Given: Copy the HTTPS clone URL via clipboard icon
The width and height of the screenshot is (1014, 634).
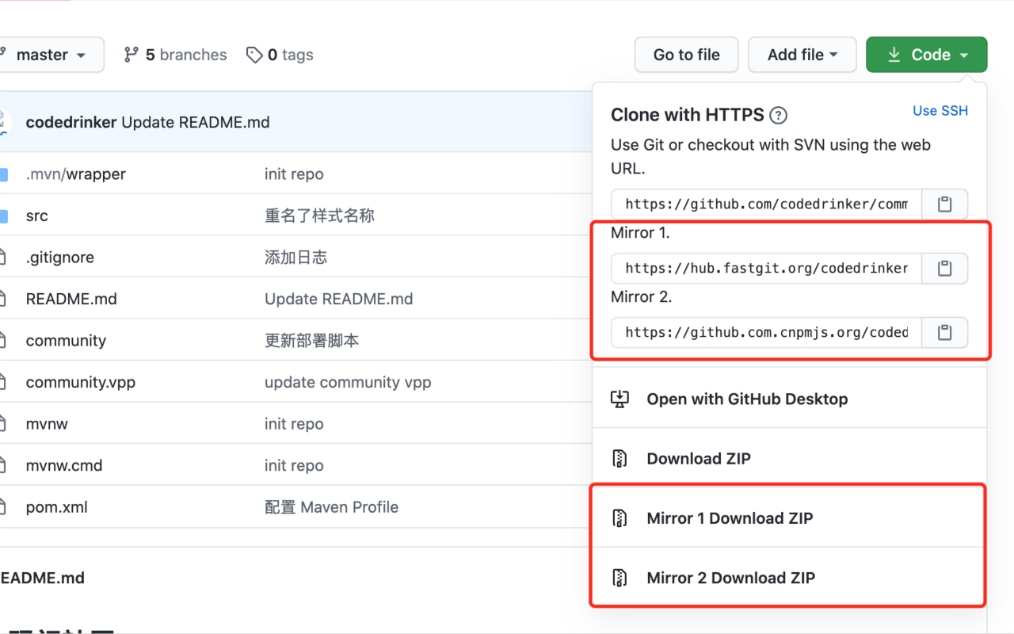Looking at the screenshot, I should click(944, 204).
